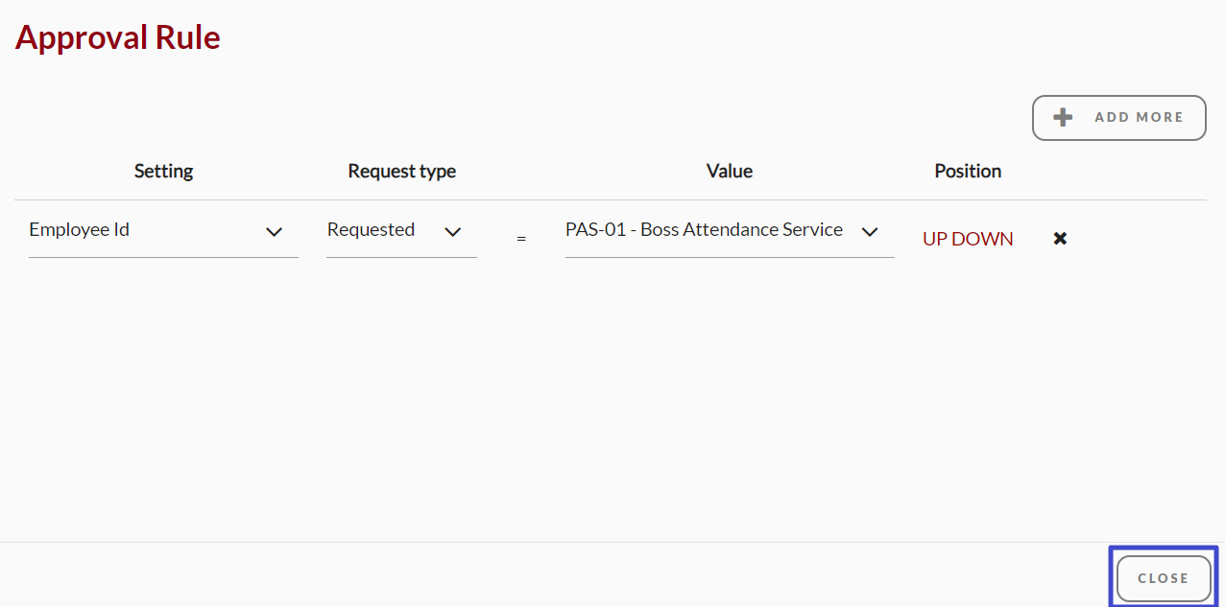
Task: Click the Approval Rule title
Action: pos(118,37)
